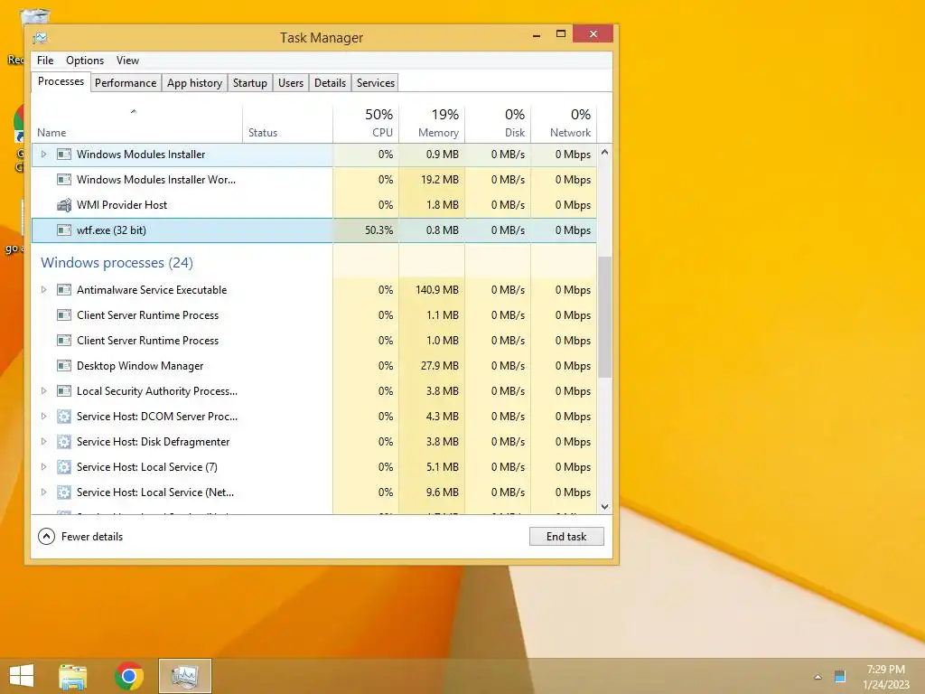This screenshot has width=925, height=694.
Task: Open the View menu
Action: point(127,61)
